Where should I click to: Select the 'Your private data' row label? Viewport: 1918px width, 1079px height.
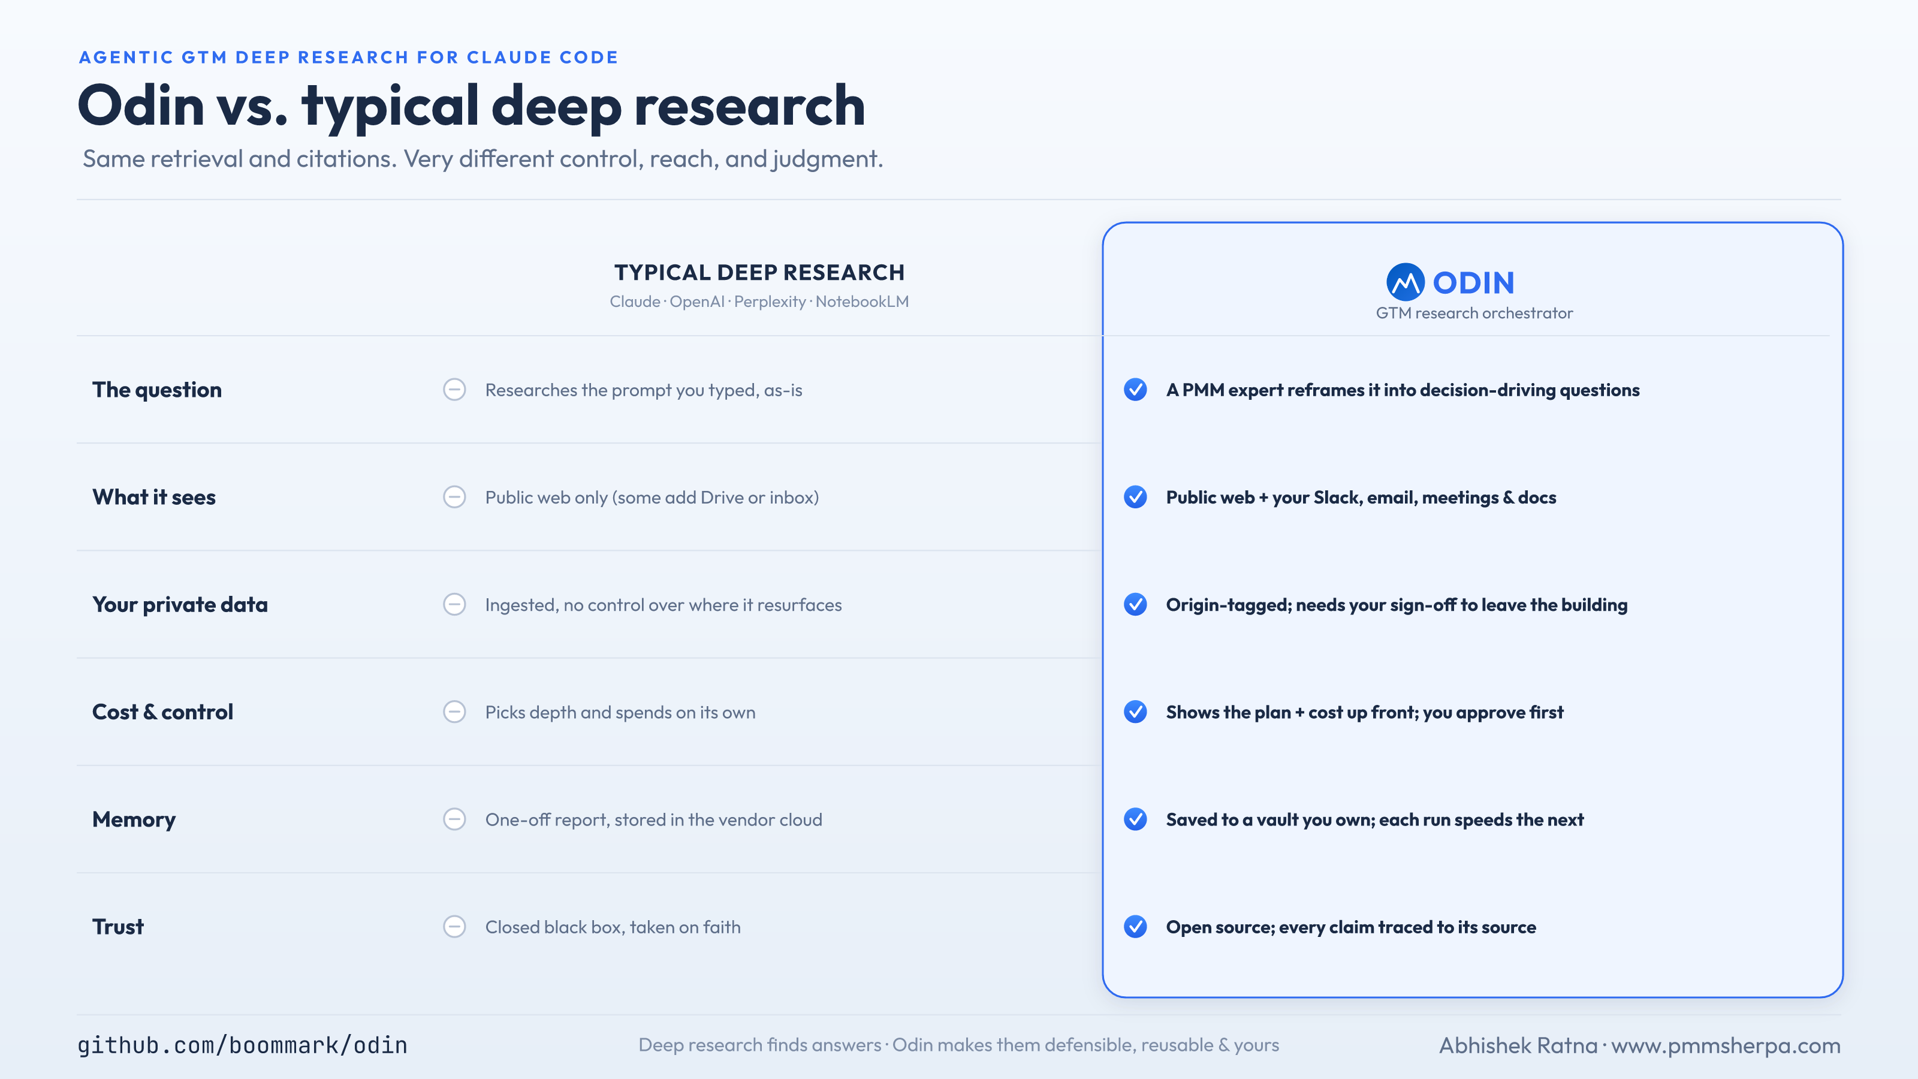coord(180,605)
